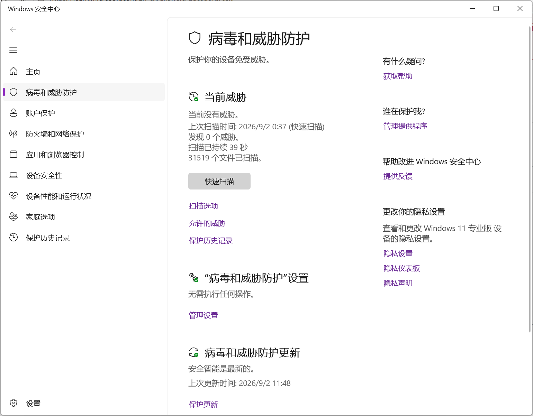Click the gears icon beside "病毒和威胁防护"设置

coord(194,278)
